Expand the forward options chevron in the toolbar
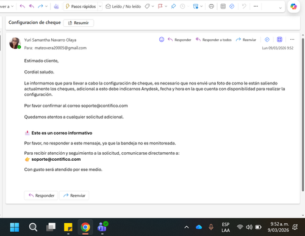Viewport: 305px width, 236px height. (x=46, y=6)
